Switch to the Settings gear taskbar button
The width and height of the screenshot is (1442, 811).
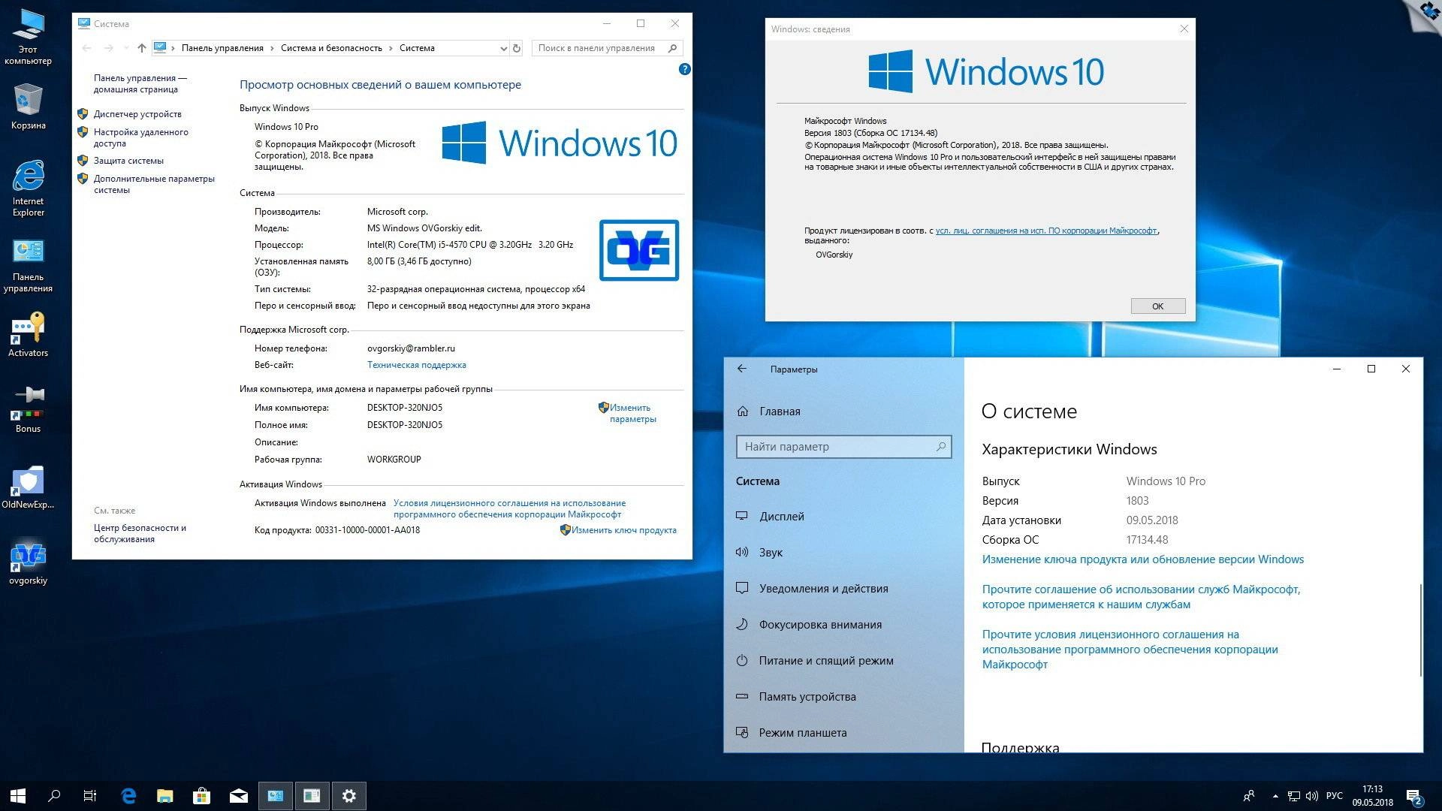pyautogui.click(x=349, y=796)
